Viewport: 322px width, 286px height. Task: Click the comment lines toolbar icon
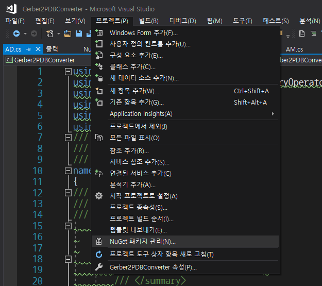point(302,33)
